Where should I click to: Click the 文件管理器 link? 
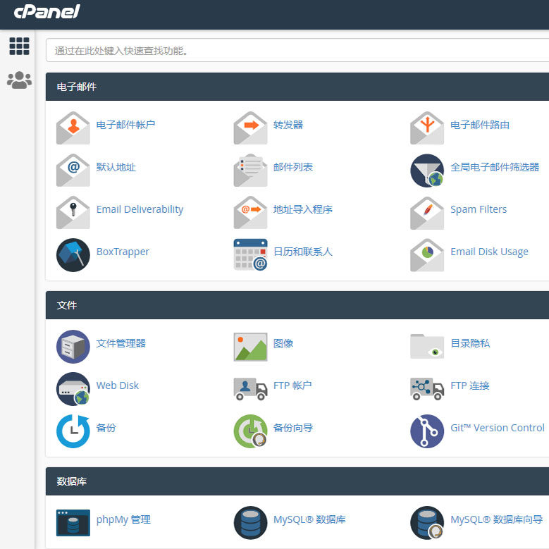click(121, 343)
